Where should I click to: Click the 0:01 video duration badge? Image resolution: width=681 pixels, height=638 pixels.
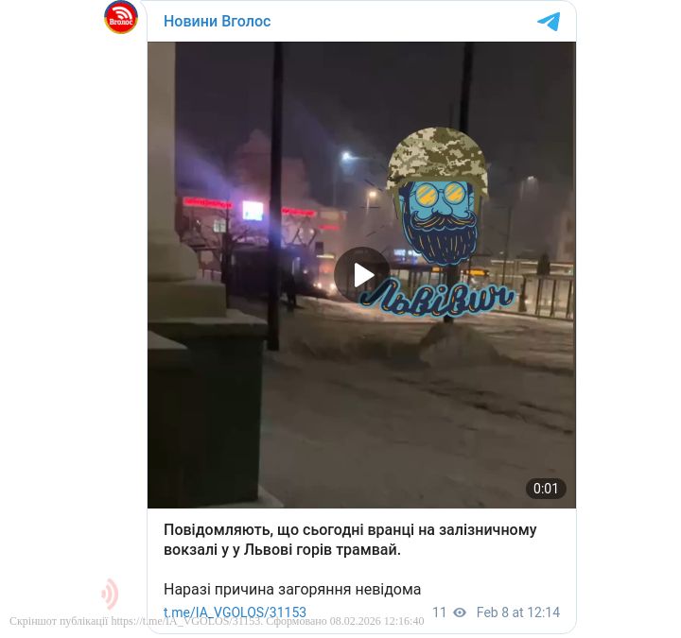pos(546,489)
